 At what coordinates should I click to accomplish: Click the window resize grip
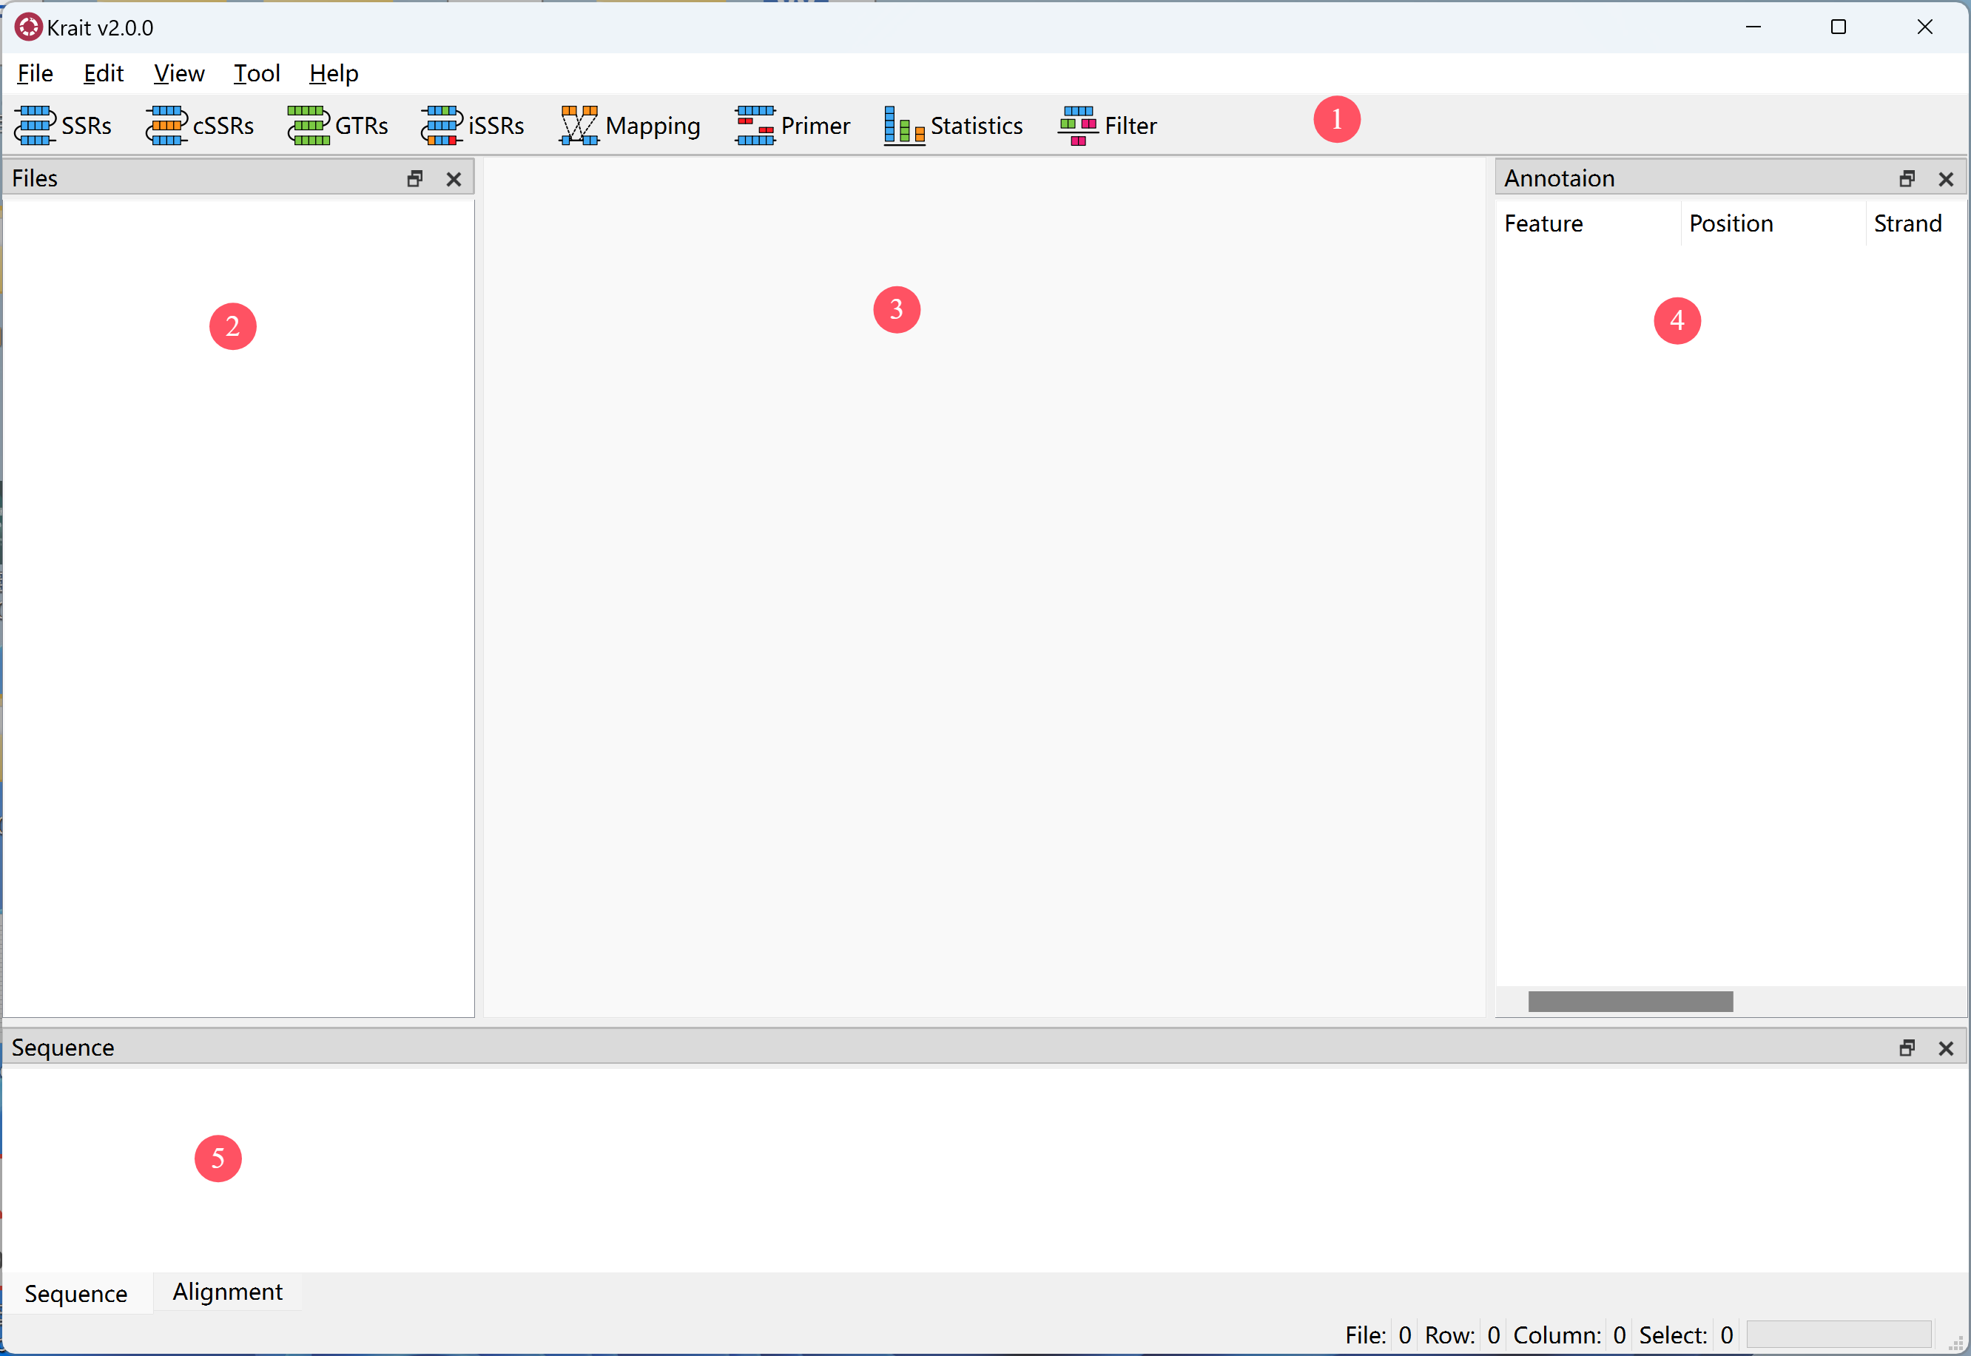click(x=1955, y=1343)
